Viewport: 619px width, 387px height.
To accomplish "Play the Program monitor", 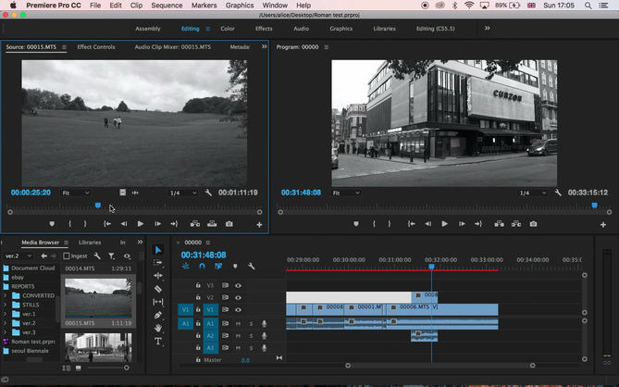I will 444,224.
